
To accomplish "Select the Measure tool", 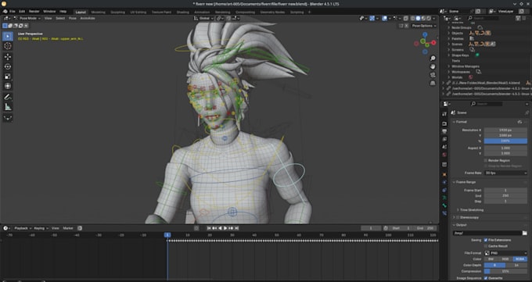I will pyautogui.click(x=8, y=107).
